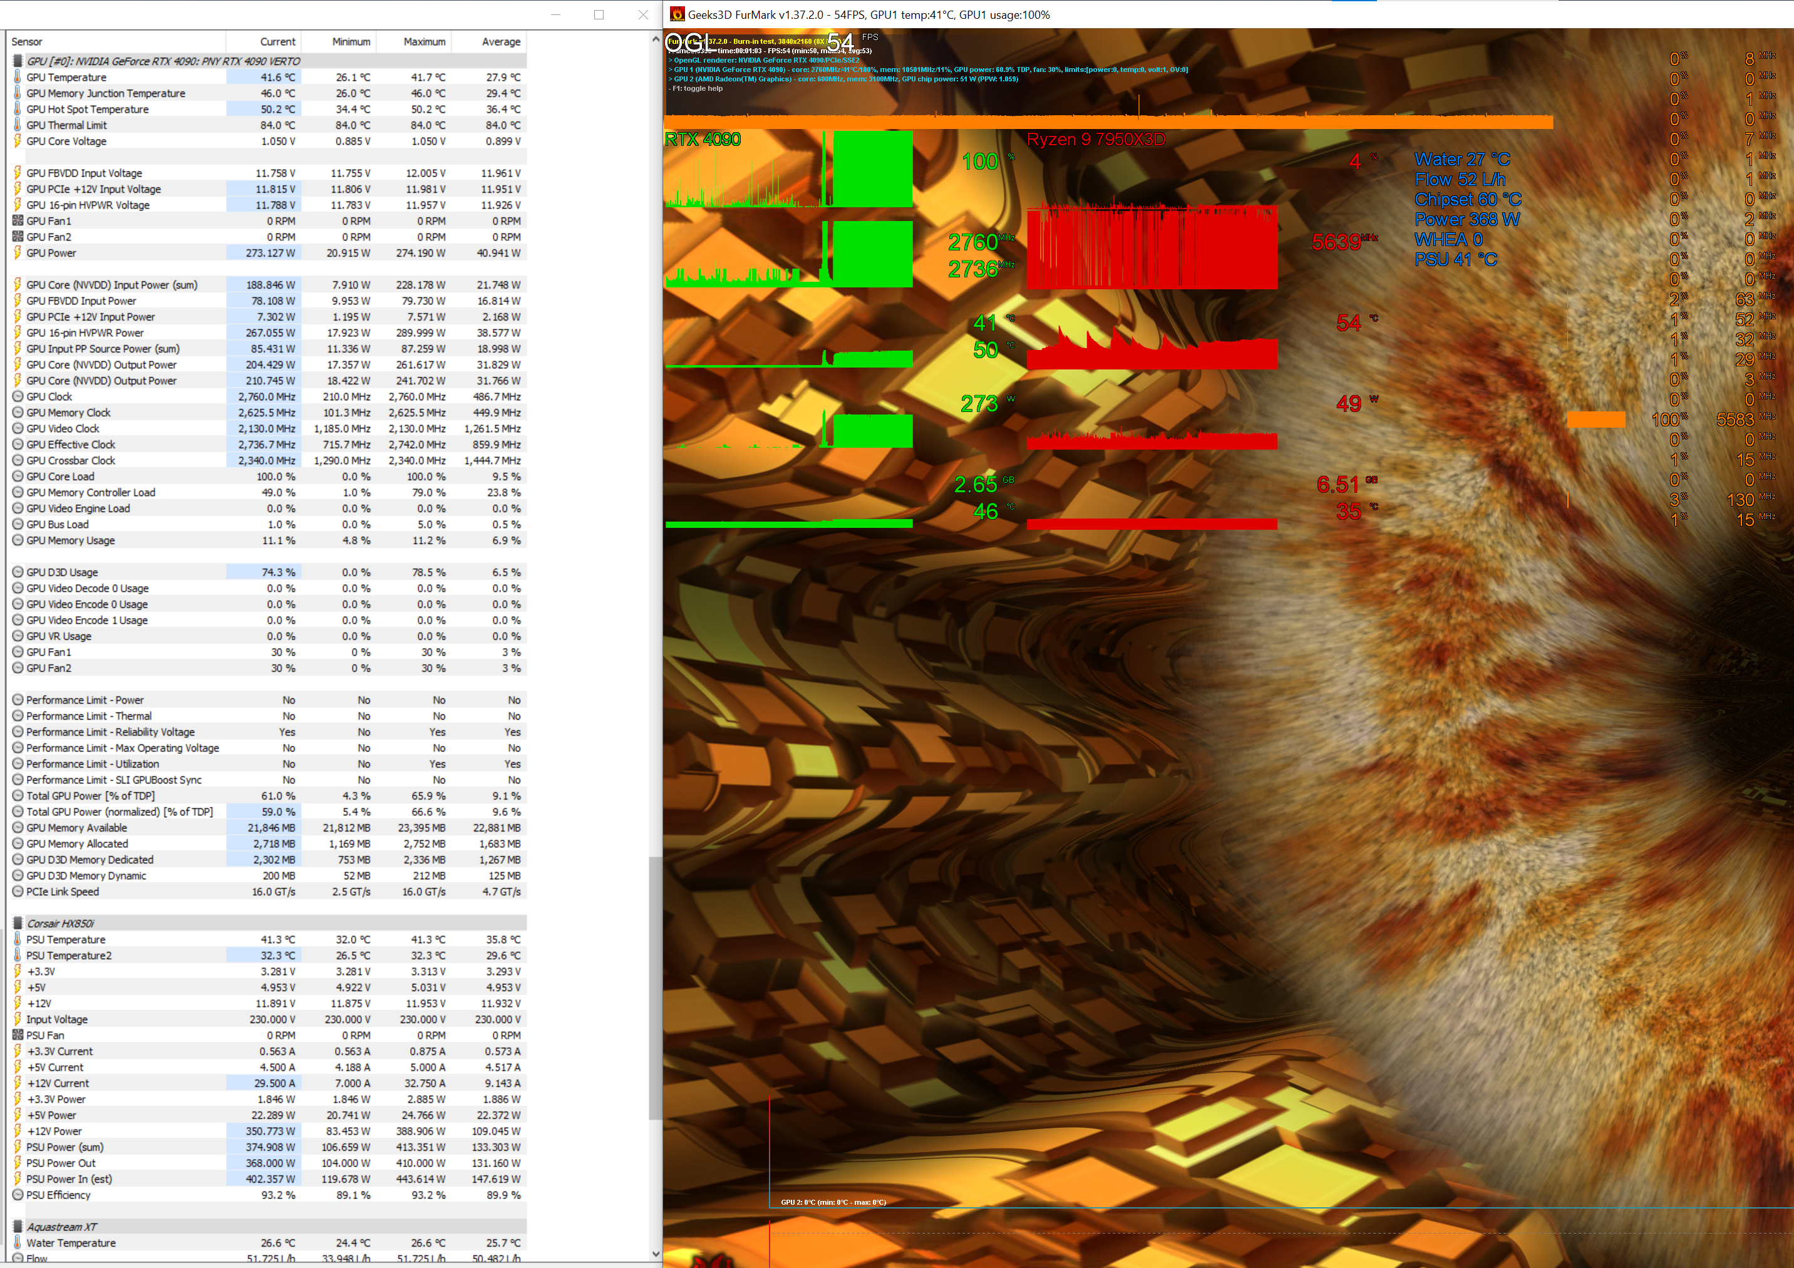The width and height of the screenshot is (1794, 1268).
Task: Maximize the sensor window
Action: [x=599, y=14]
